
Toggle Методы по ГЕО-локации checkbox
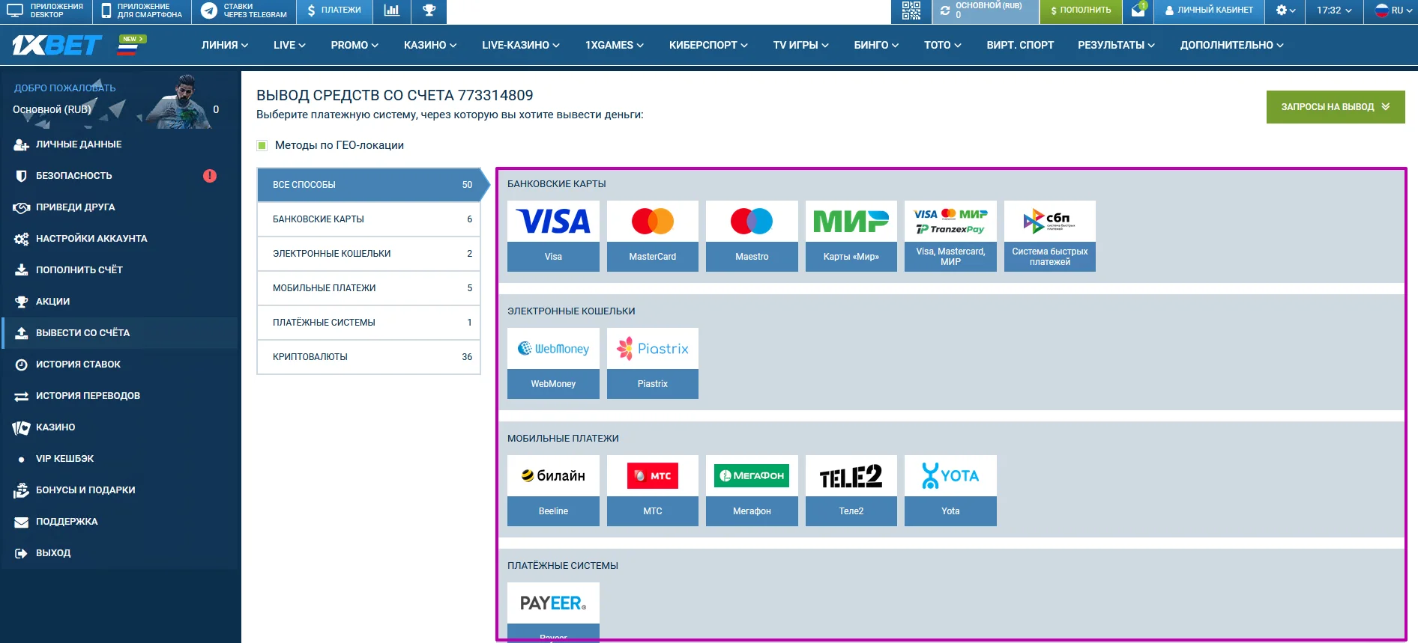[262, 145]
